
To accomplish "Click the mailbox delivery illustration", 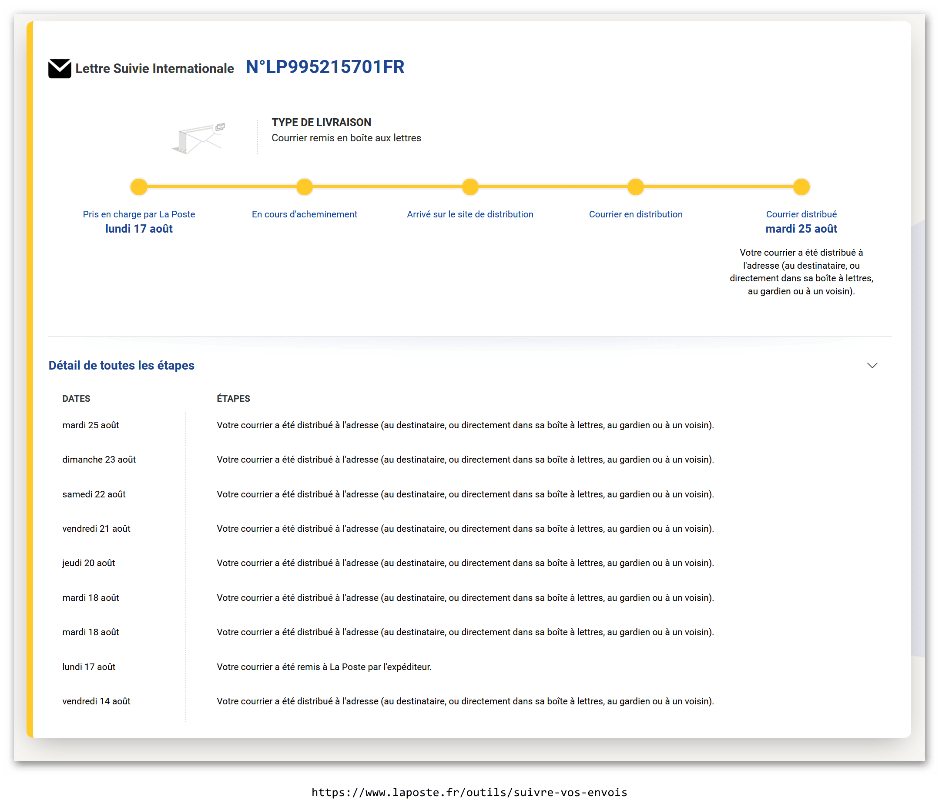I will tap(198, 138).
